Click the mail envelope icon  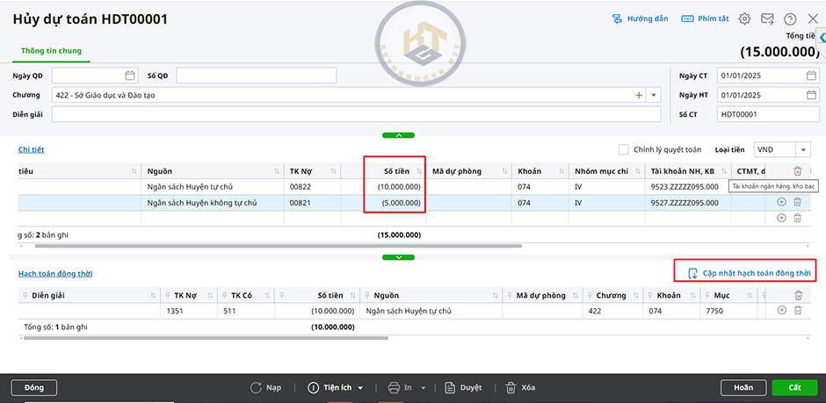(767, 18)
